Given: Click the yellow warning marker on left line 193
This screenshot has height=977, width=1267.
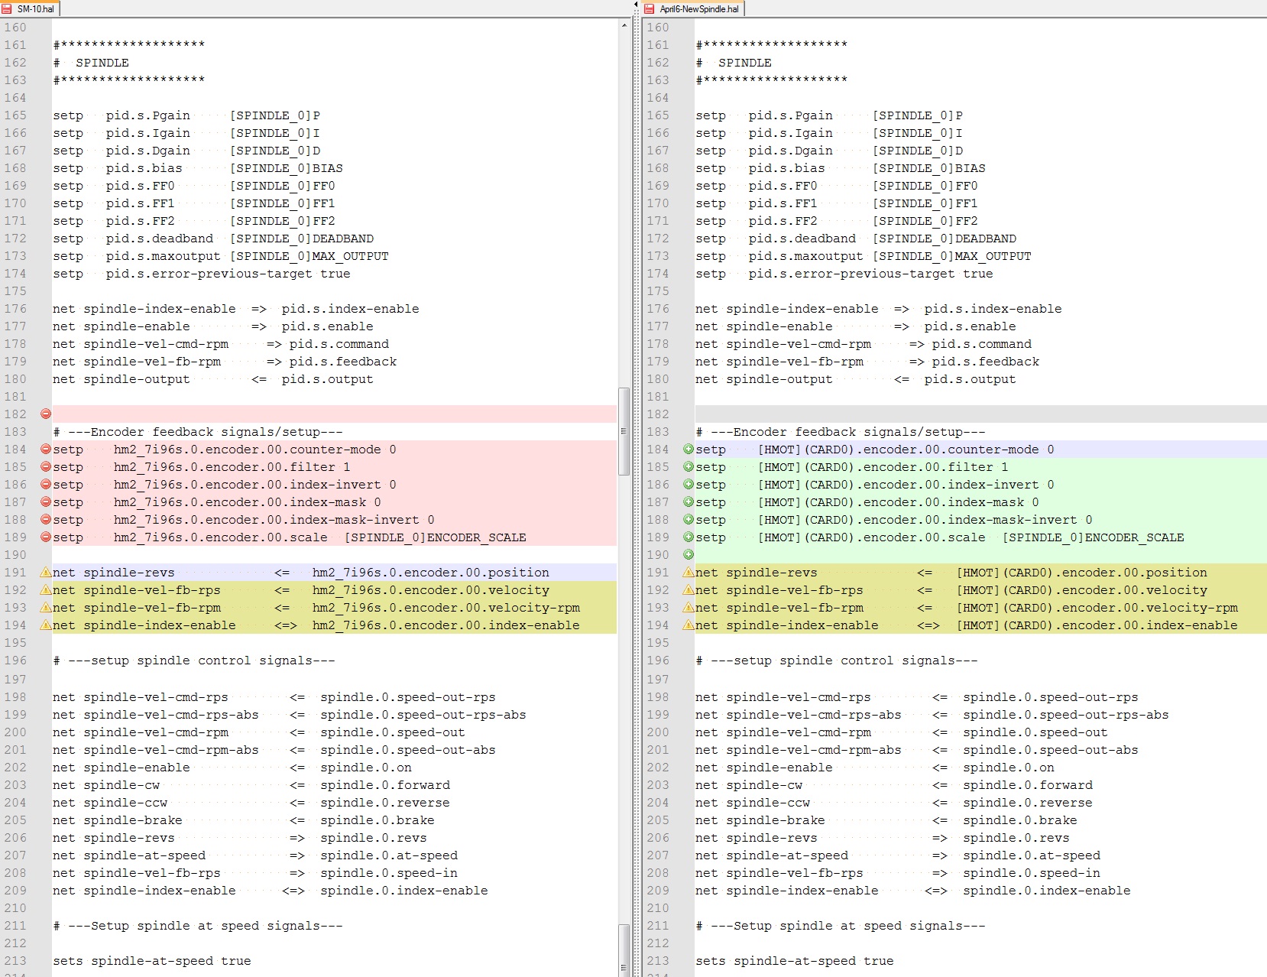Looking at the screenshot, I should point(46,608).
